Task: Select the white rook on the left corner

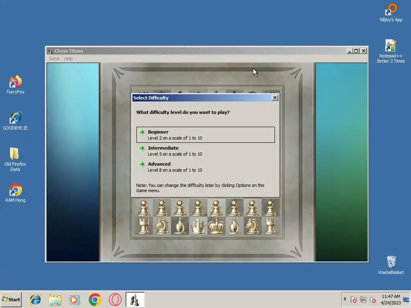Action: (x=144, y=225)
